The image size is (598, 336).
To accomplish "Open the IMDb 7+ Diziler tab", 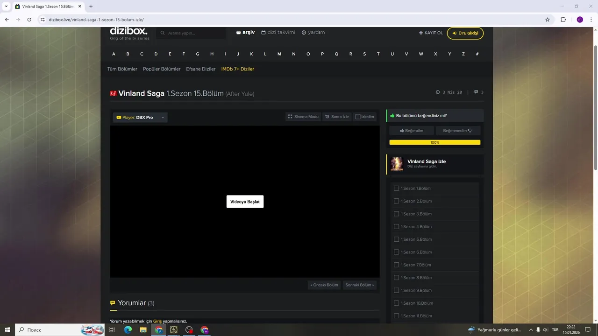I will pyautogui.click(x=238, y=69).
